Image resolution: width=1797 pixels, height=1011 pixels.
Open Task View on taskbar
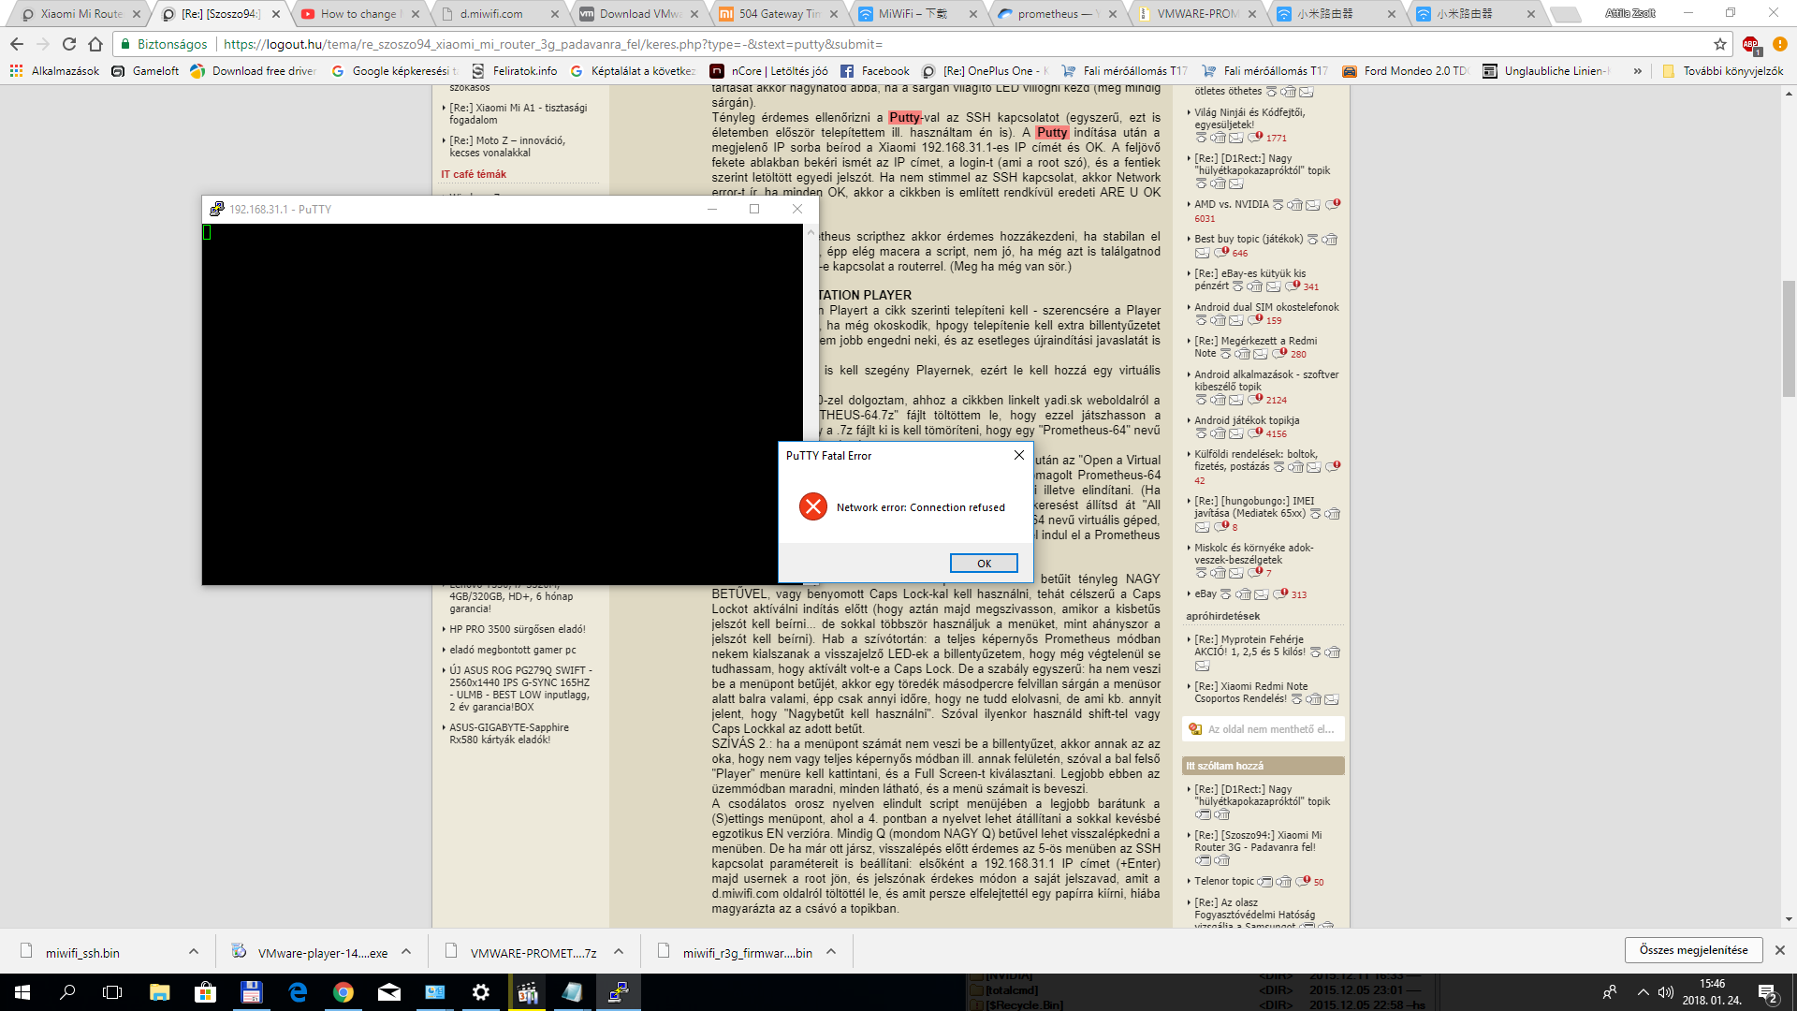112,992
